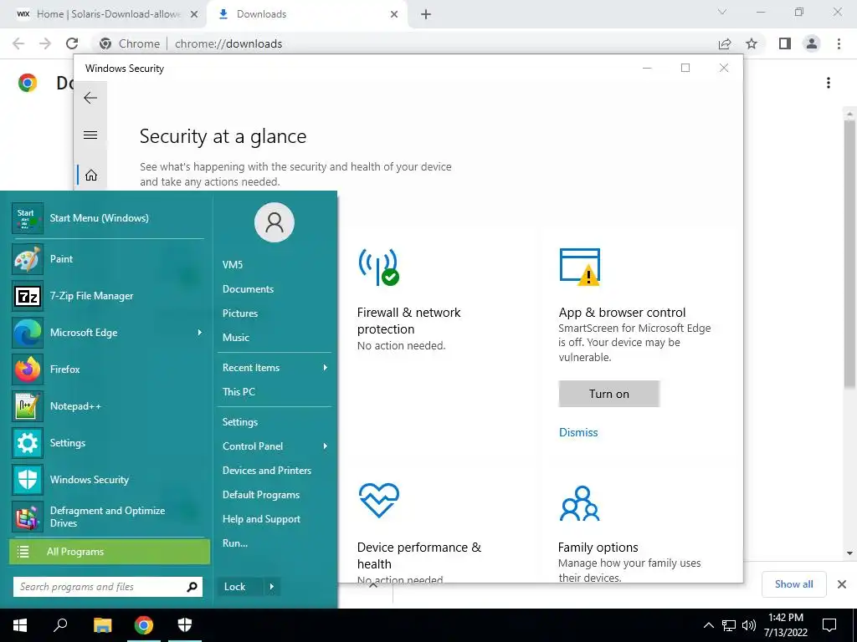This screenshot has width=857, height=642.
Task: Open Help and Support
Action: pyautogui.click(x=261, y=519)
